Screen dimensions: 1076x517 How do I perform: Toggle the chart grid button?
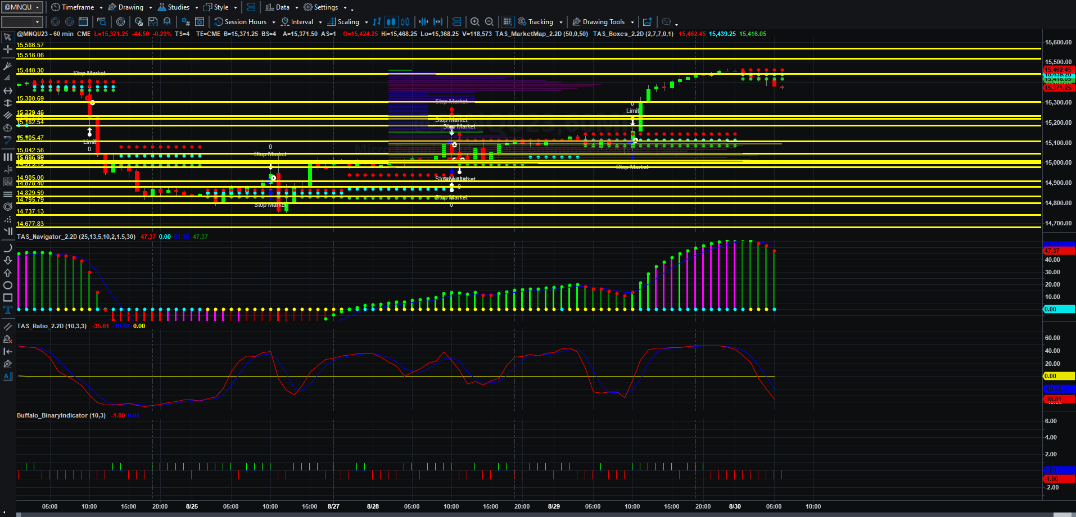coord(507,22)
